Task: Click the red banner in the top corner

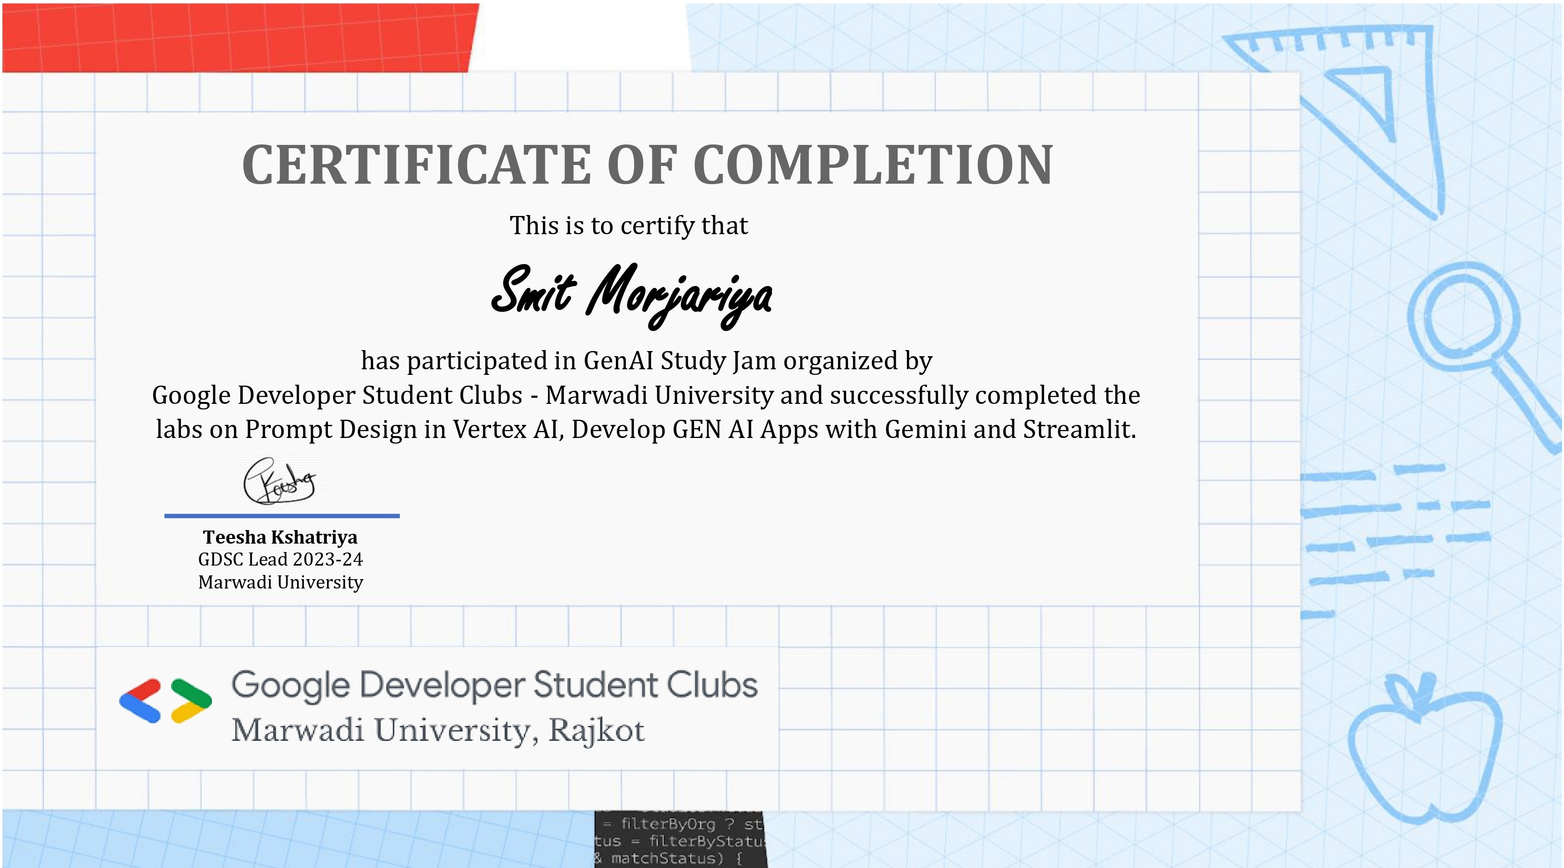Action: pos(240,37)
